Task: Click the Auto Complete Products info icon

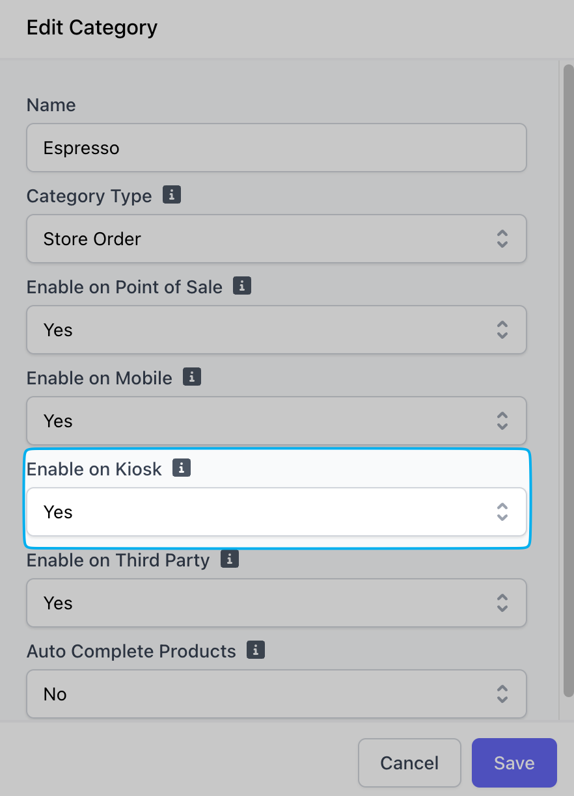Action: point(256,650)
